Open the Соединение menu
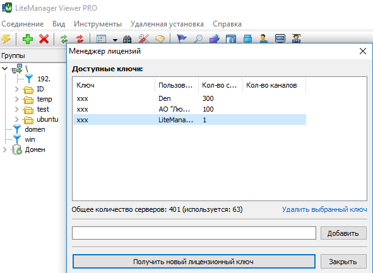 point(23,24)
